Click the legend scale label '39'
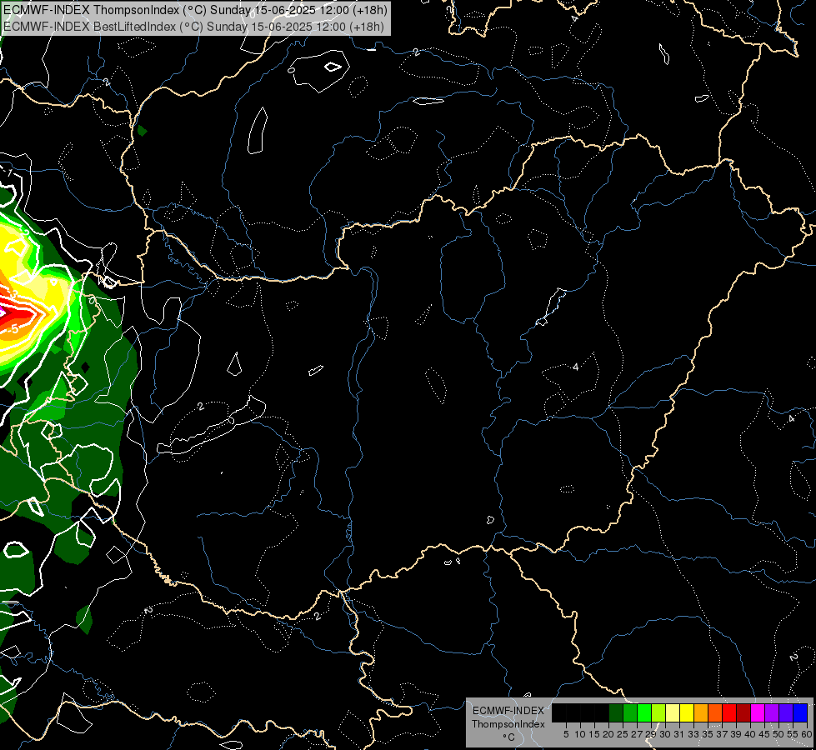This screenshot has width=816, height=750. coord(736,734)
